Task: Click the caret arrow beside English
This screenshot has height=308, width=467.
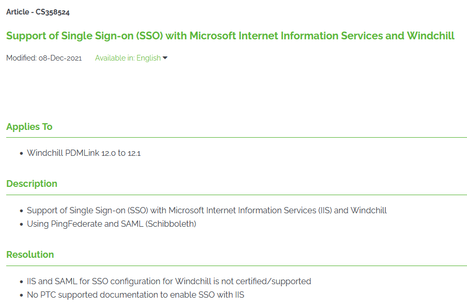Action: 165,58
